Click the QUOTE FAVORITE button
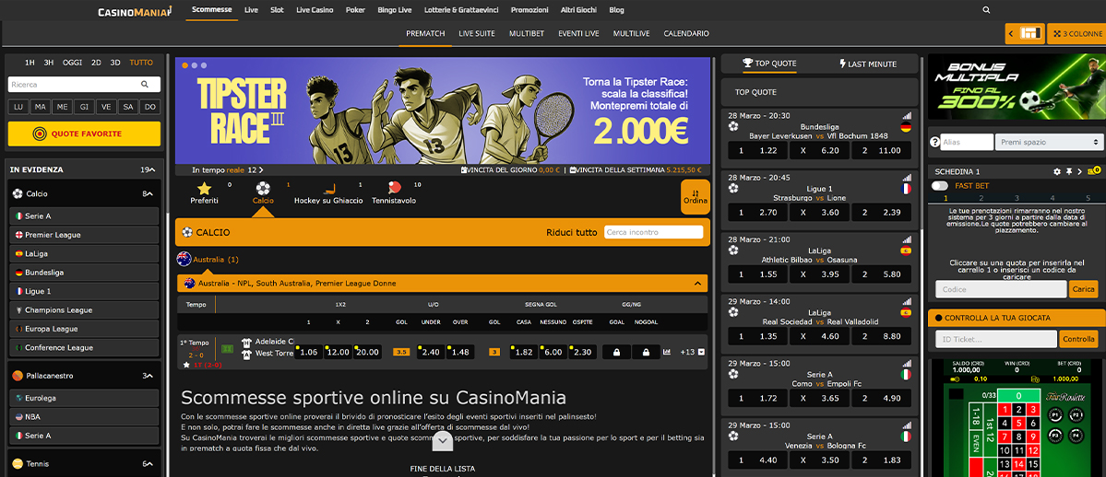 84,134
